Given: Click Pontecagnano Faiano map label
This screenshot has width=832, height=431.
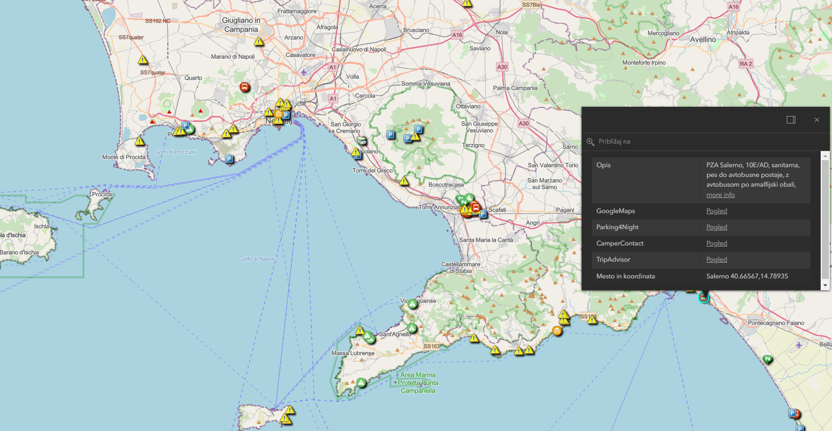Looking at the screenshot, I should (776, 323).
